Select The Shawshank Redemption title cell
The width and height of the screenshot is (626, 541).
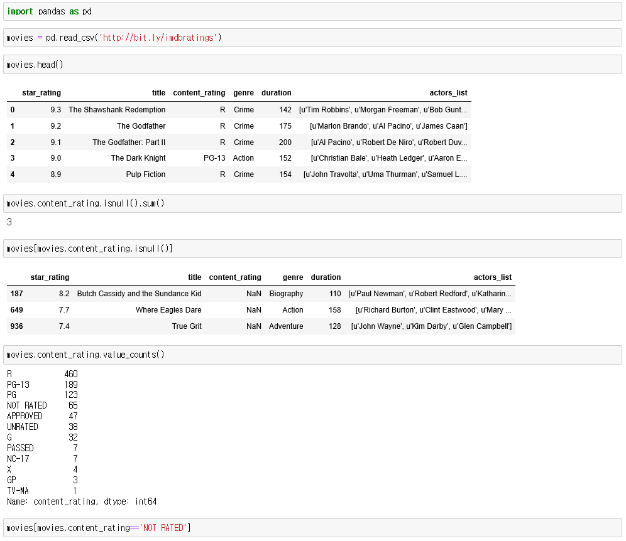[116, 109]
